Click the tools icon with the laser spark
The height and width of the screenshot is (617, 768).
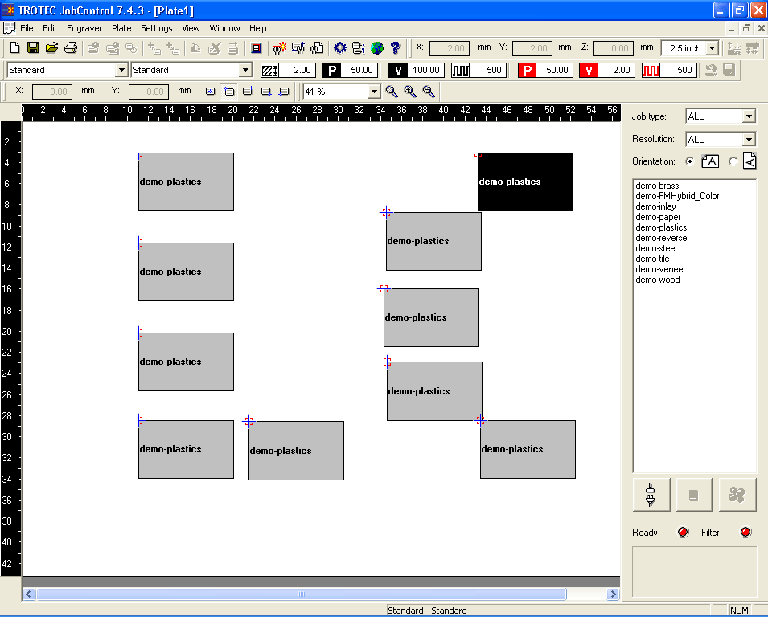pyautogui.click(x=280, y=48)
